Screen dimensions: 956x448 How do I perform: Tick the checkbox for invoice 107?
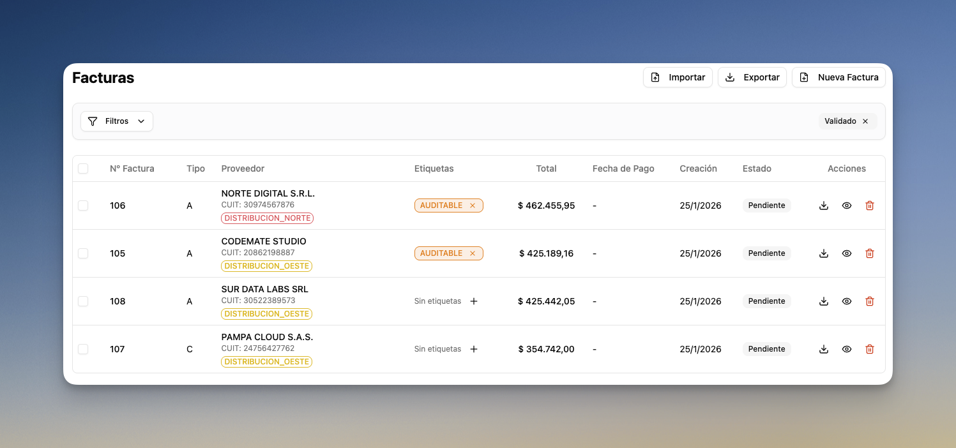[x=83, y=349]
